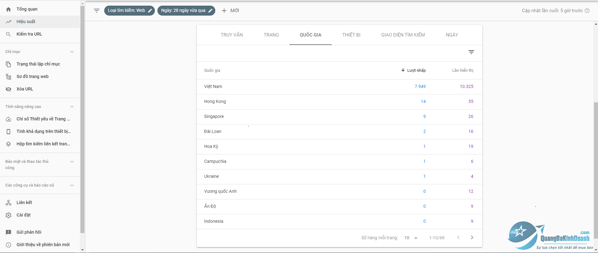Click info icon for new version
This screenshot has width=598, height=253.
click(8, 245)
